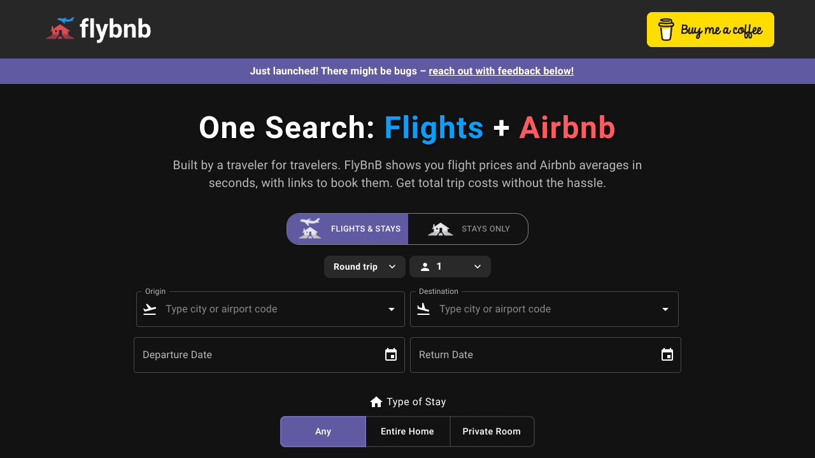Open the Origin field dropdown arrow
The height and width of the screenshot is (458, 815).
(x=390, y=309)
